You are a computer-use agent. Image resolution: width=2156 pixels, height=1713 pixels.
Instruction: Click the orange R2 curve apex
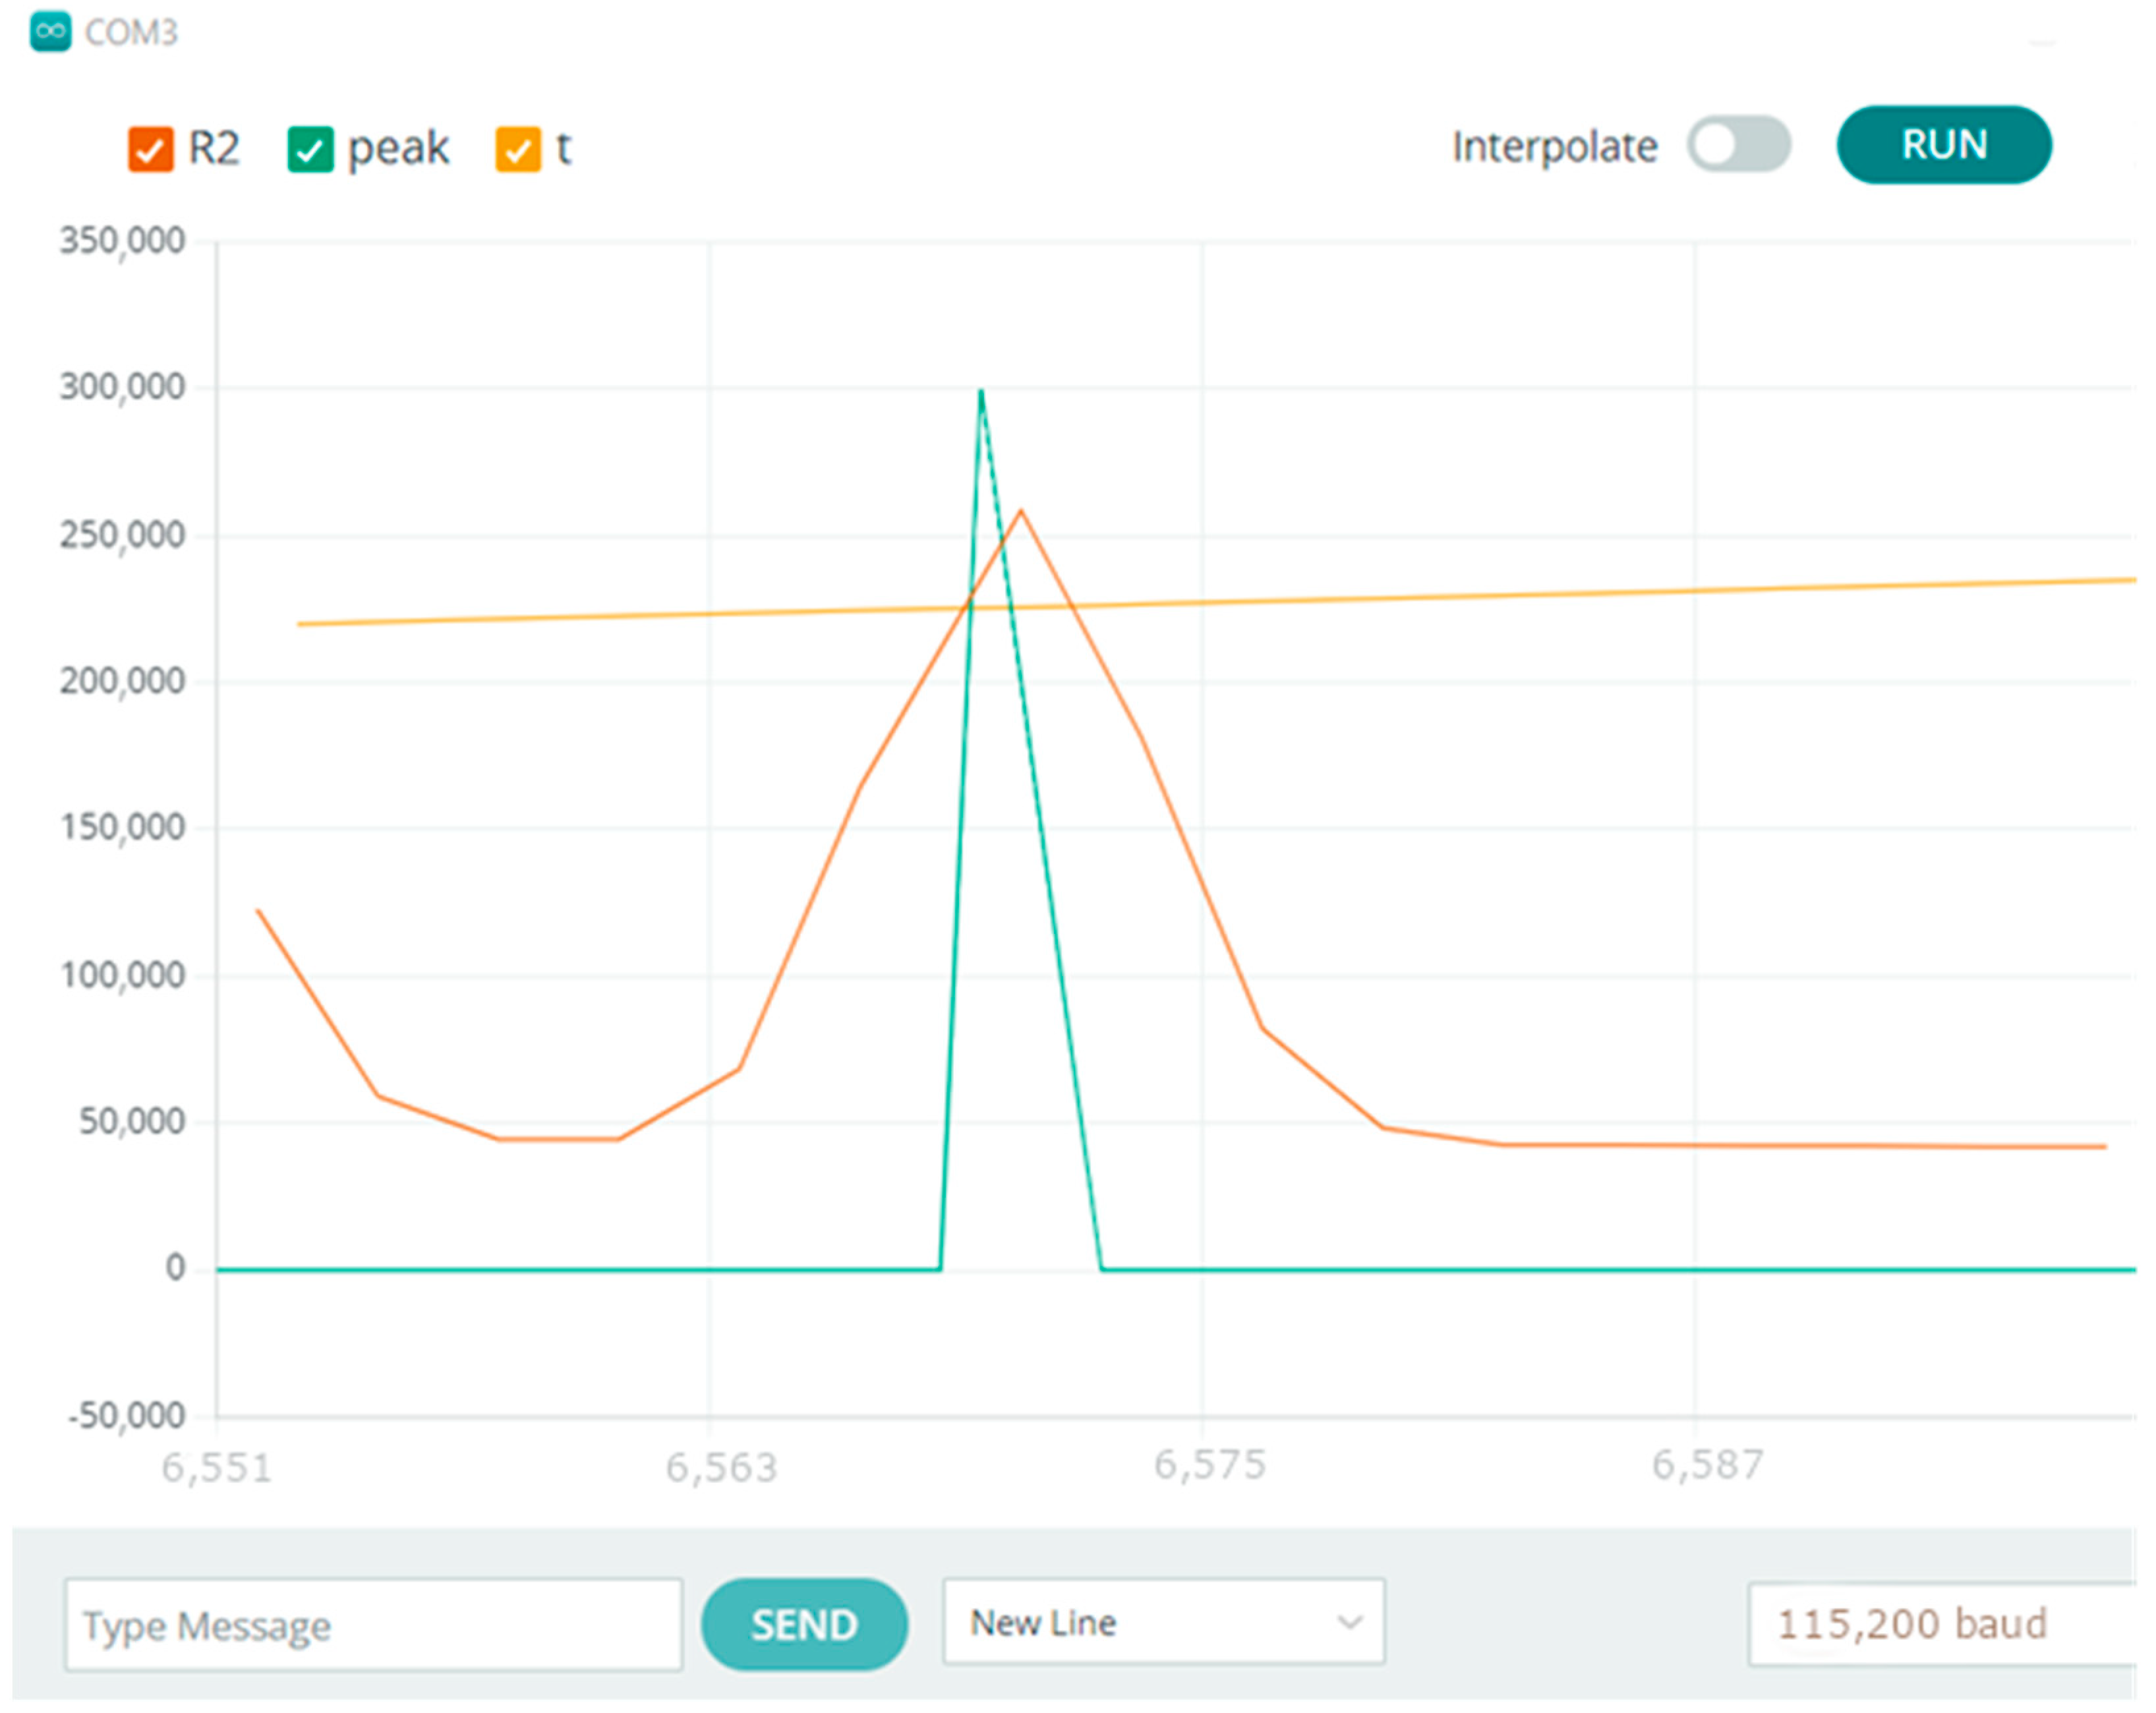(1020, 512)
